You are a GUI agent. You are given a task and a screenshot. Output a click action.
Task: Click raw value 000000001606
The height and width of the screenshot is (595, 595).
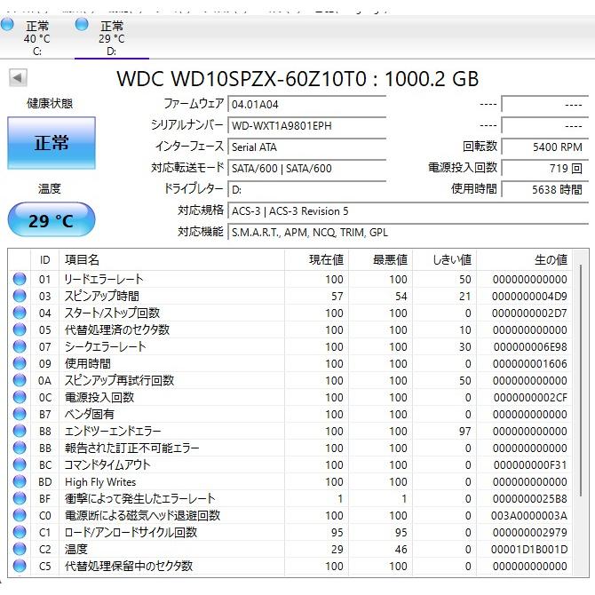point(530,364)
